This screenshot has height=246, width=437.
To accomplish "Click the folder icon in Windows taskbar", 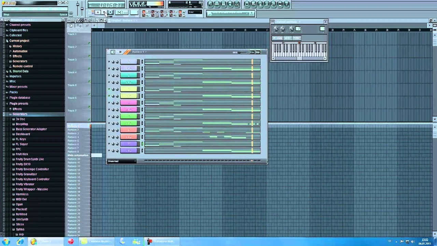I will tap(84, 242).
